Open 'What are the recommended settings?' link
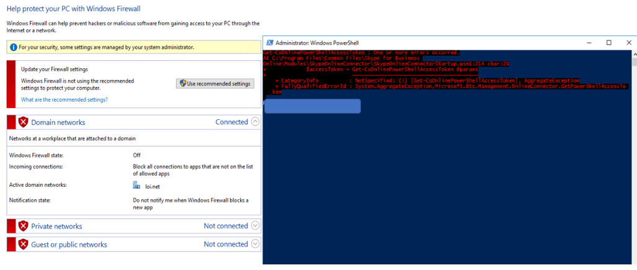This screenshot has width=637, height=270. [64, 99]
